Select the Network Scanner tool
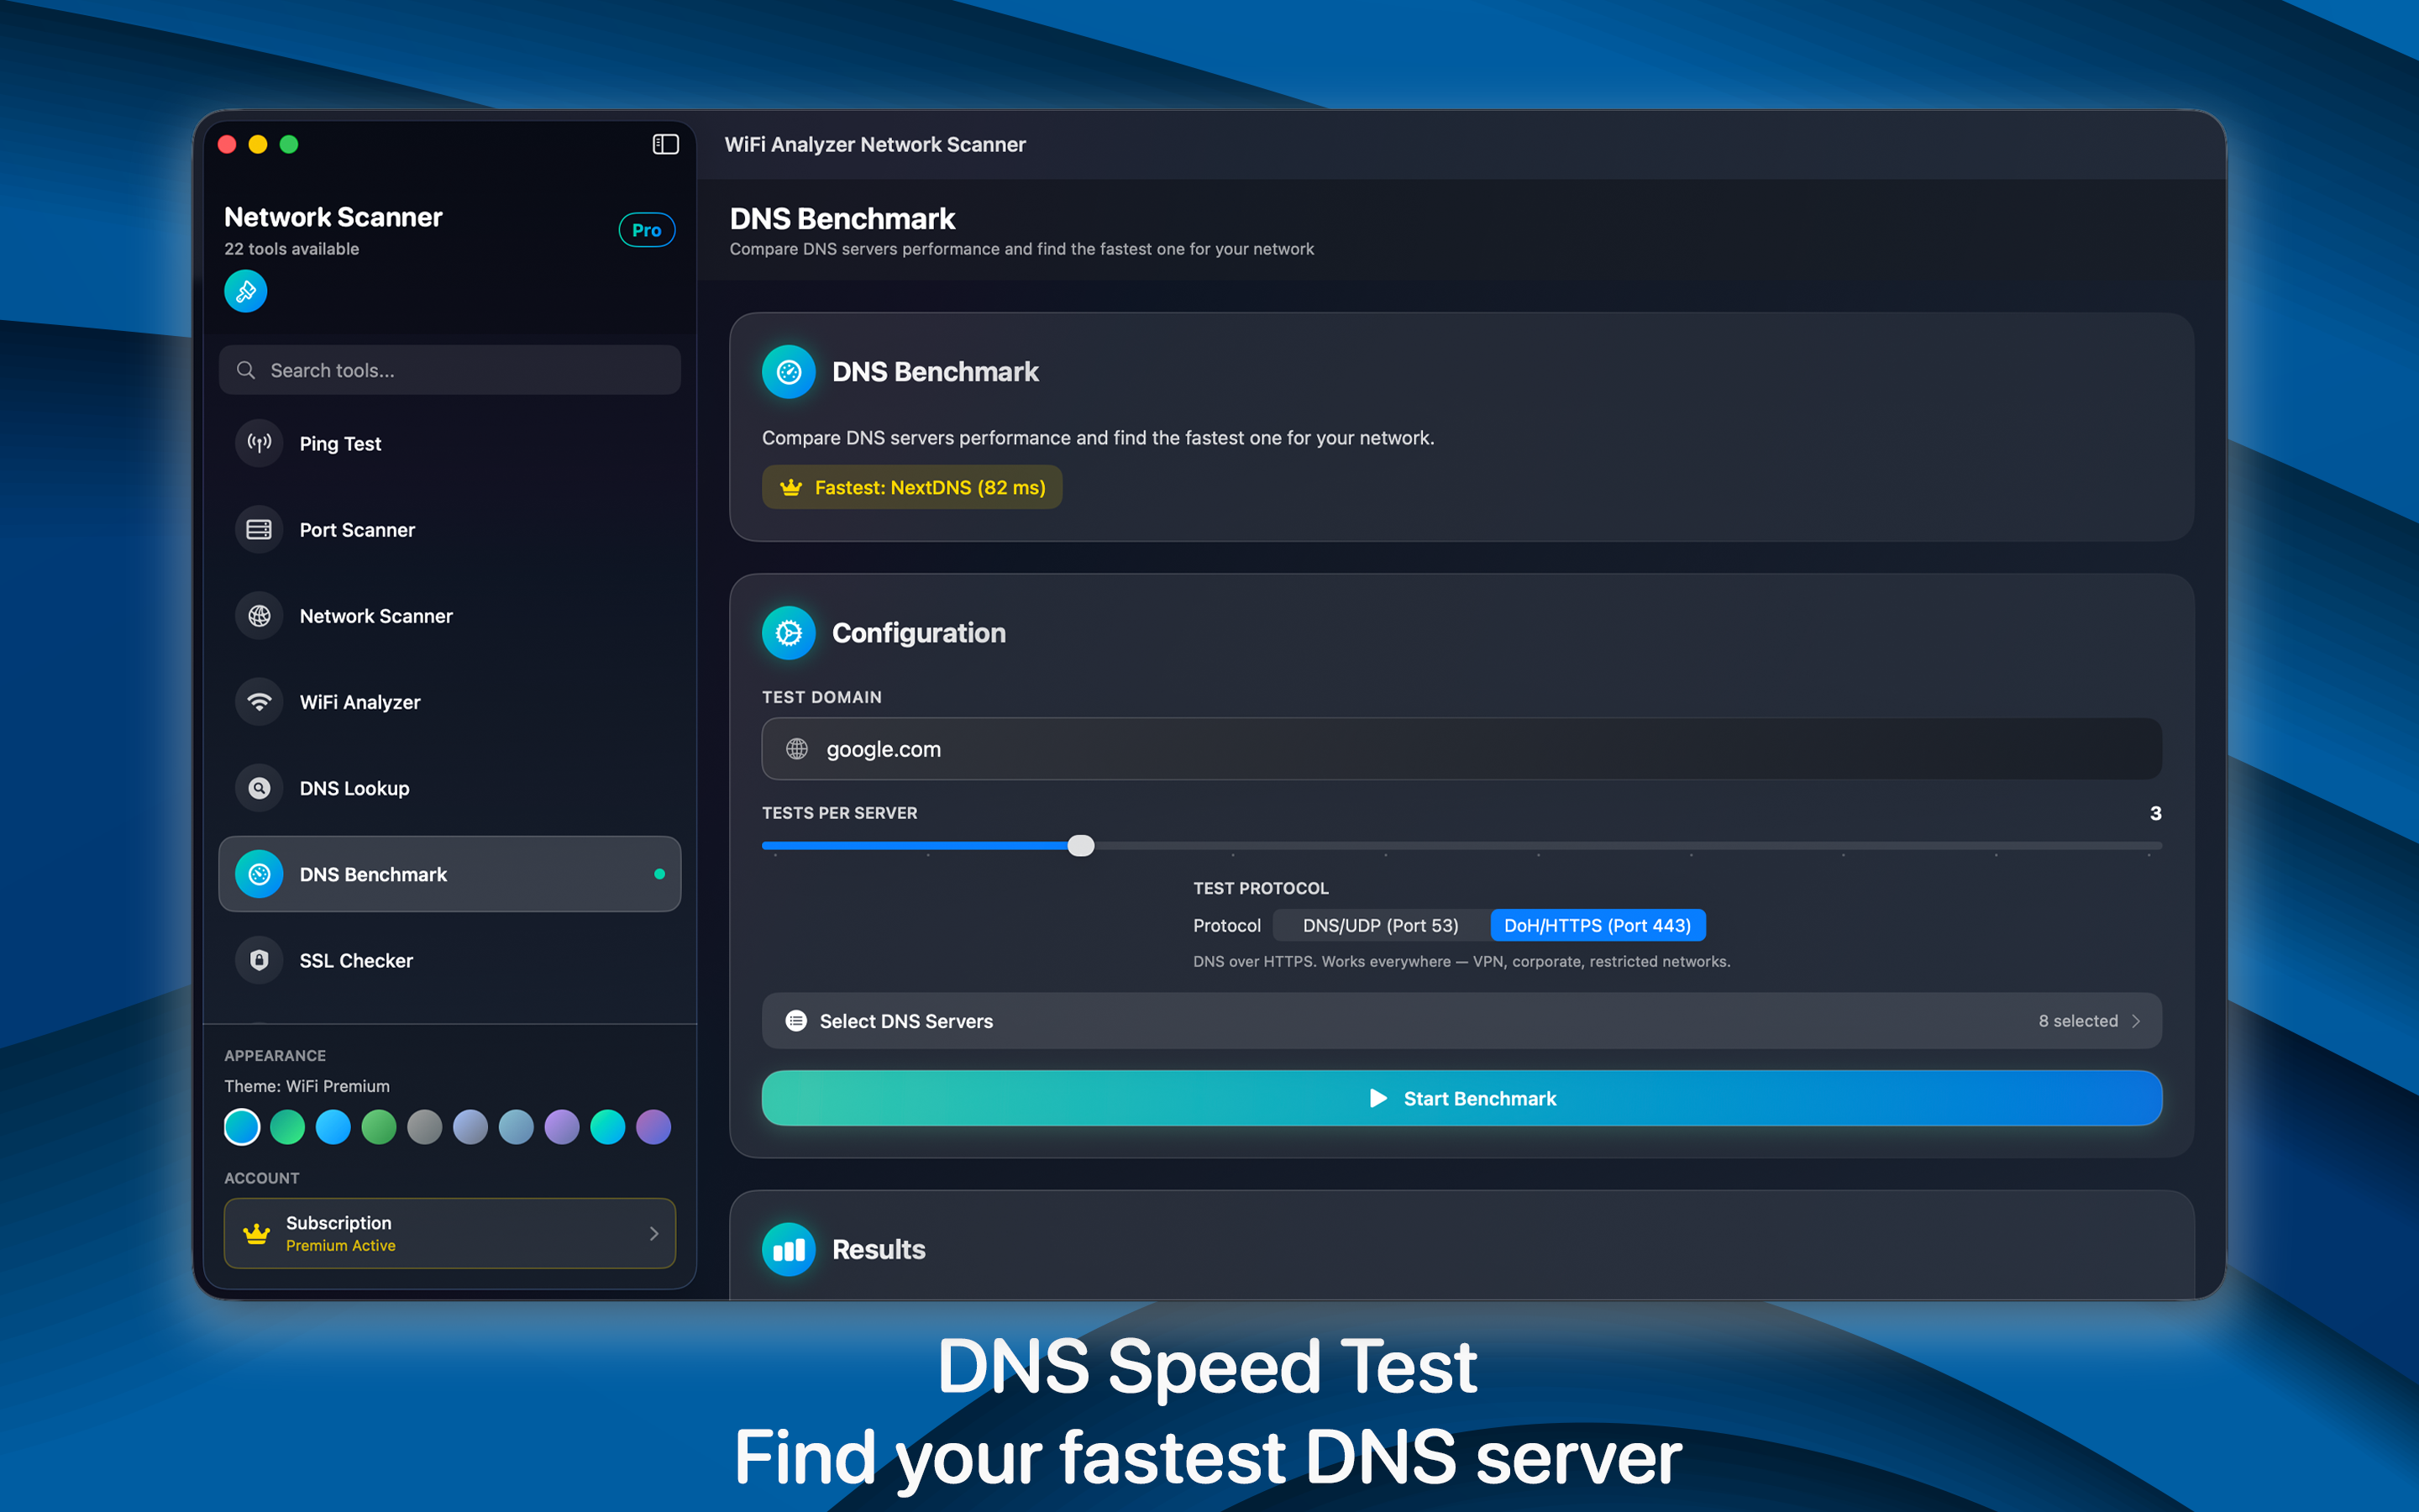Image resolution: width=2419 pixels, height=1512 pixels. [375, 616]
